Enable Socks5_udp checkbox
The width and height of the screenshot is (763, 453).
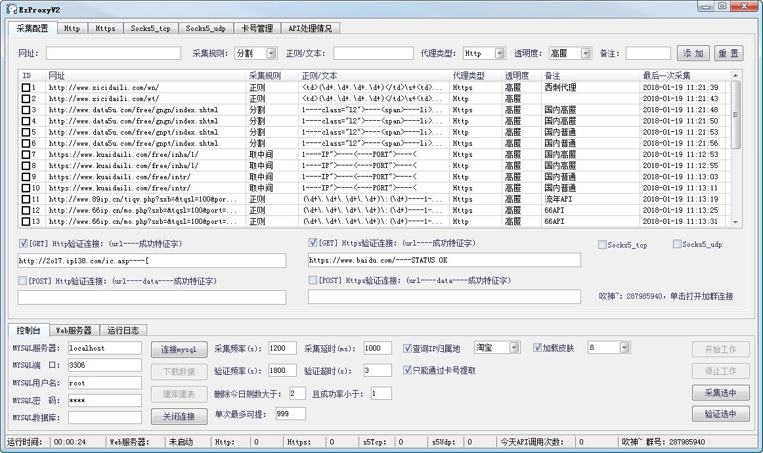pyautogui.click(x=677, y=244)
